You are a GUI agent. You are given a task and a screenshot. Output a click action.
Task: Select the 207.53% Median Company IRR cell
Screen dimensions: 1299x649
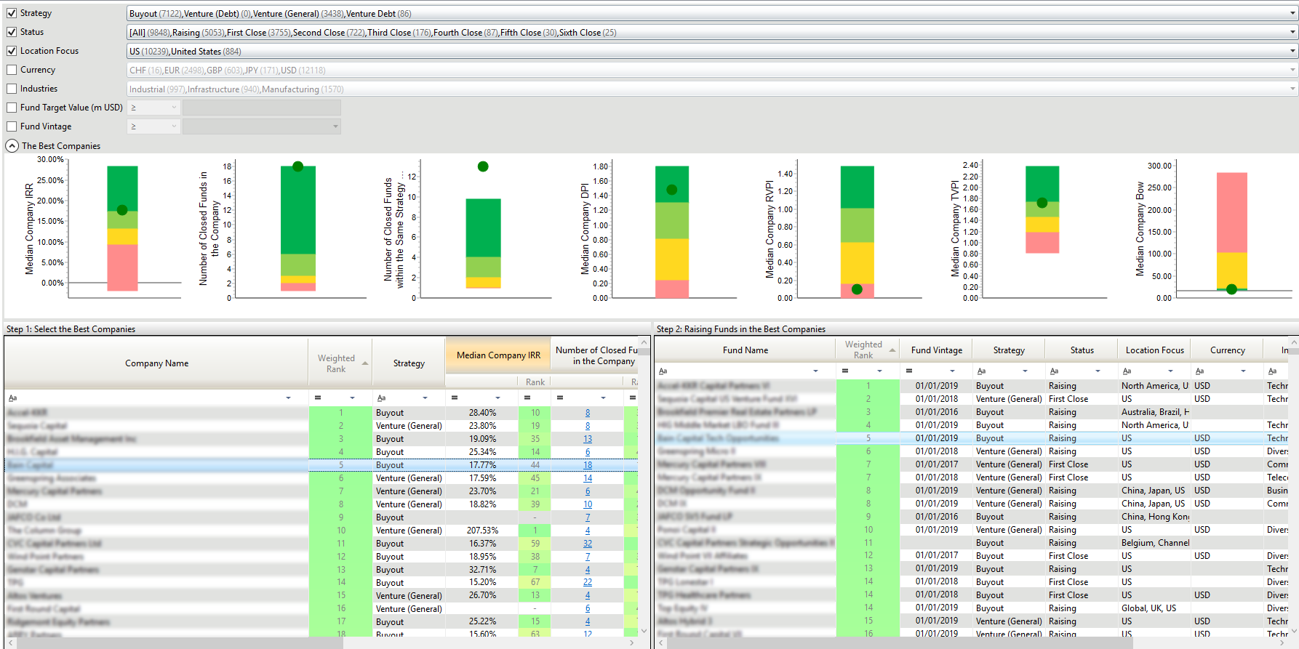click(481, 531)
